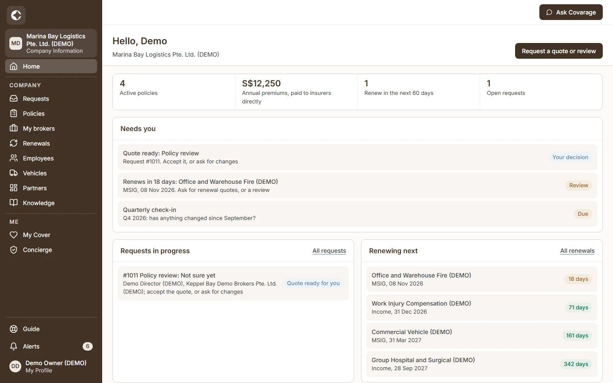Click the Alerts count badge 6

[88, 346]
